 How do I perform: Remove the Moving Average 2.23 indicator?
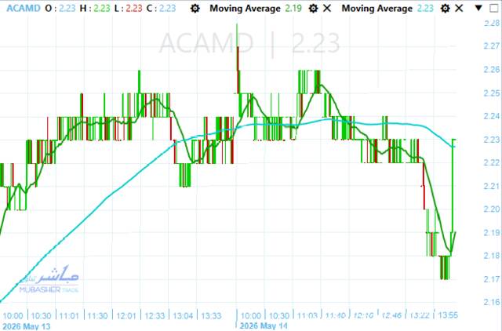[459, 9]
